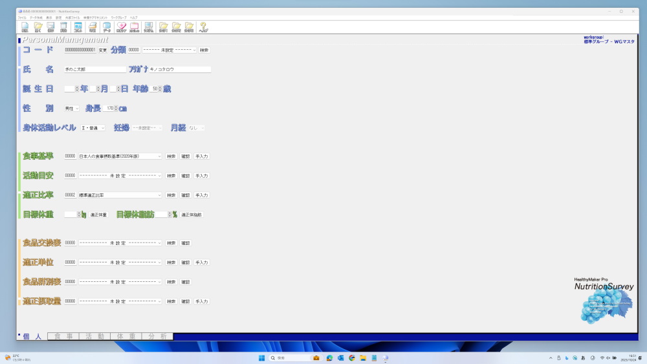Open the 外部ファイル menu
This screenshot has height=364, width=647.
[72, 17]
